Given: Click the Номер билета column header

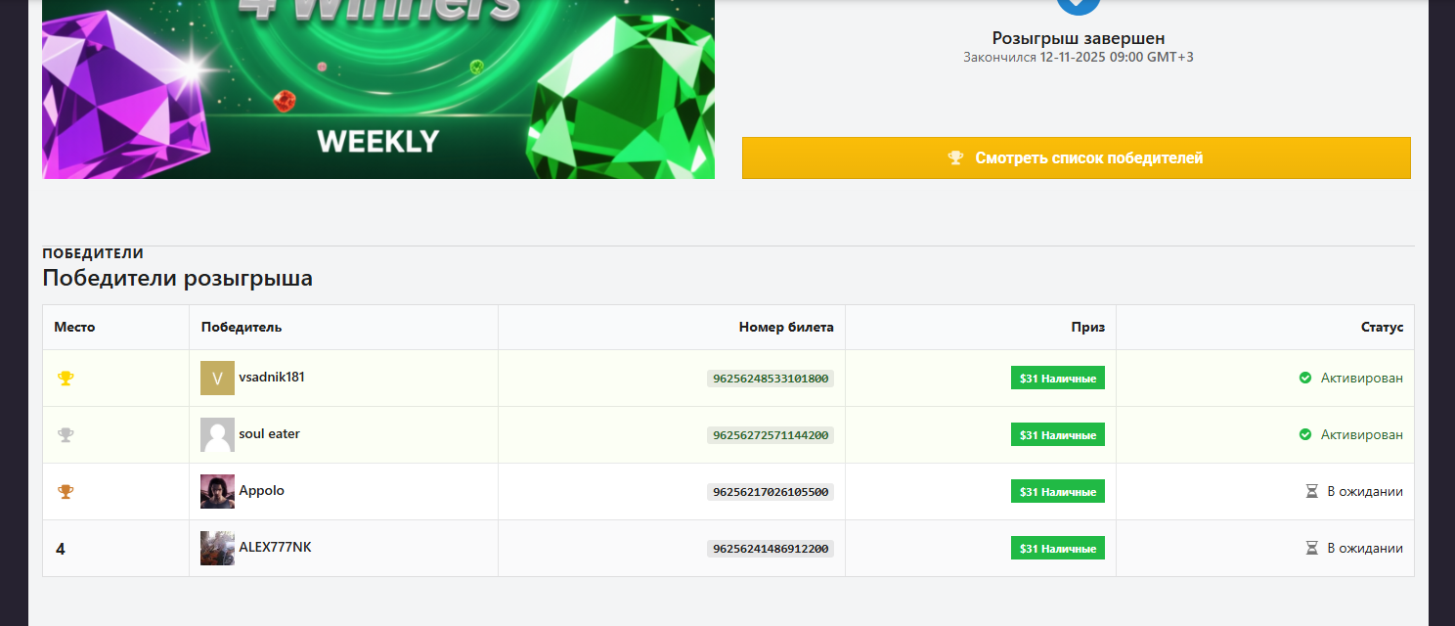Looking at the screenshot, I should tap(786, 328).
